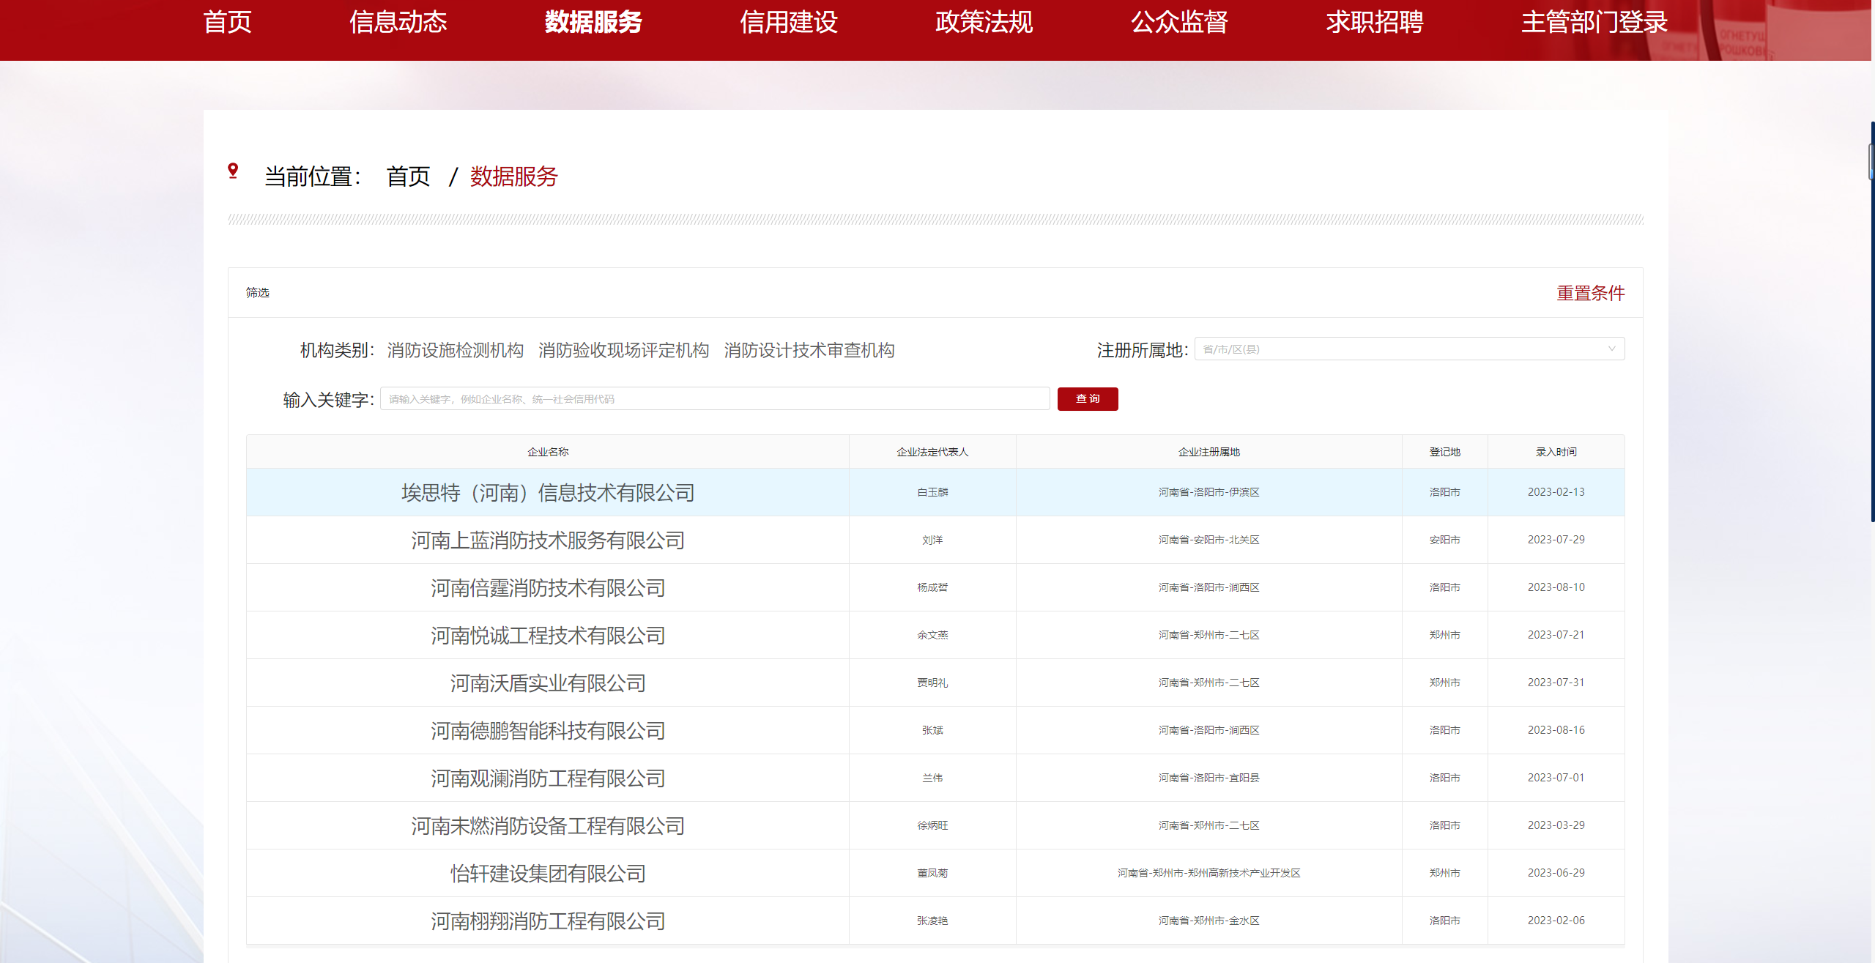Click the date 2023-02-13 cell
The image size is (1875, 963).
tap(1556, 492)
